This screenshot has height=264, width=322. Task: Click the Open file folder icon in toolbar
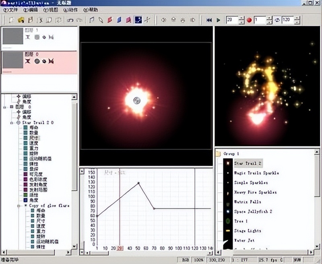coord(21,20)
